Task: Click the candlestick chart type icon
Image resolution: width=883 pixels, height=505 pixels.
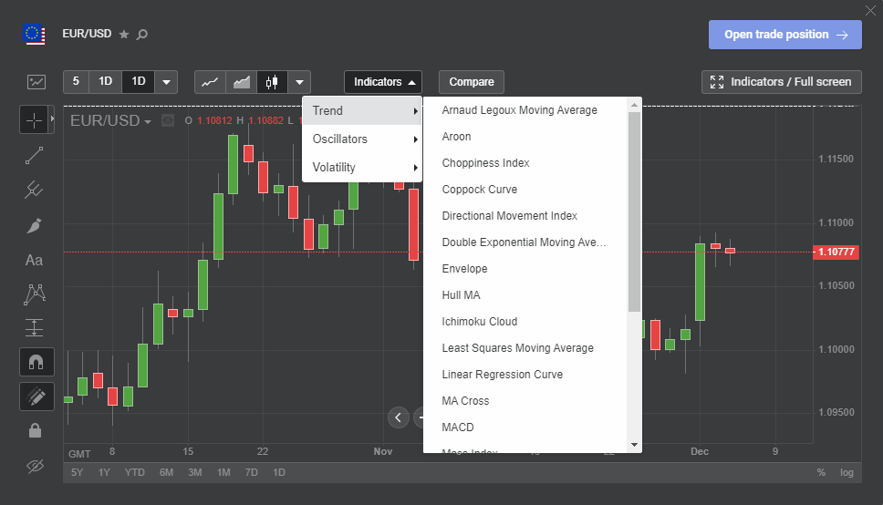Action: [271, 82]
